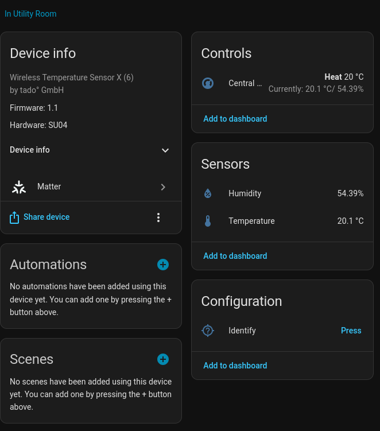Open the Matter integration row arrow

[x=163, y=187]
